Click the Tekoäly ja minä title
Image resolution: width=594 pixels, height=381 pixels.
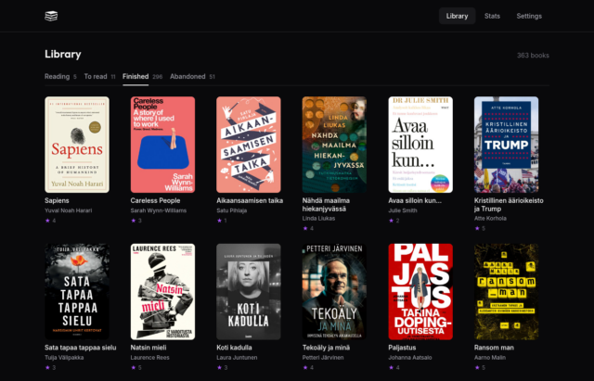tap(331, 348)
